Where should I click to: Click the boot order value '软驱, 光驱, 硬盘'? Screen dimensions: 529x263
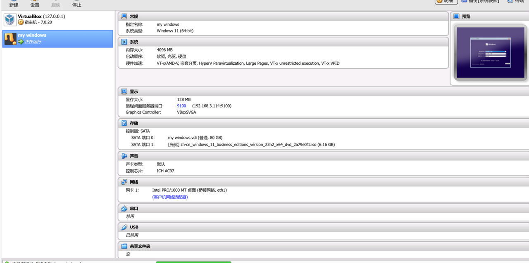(172, 56)
